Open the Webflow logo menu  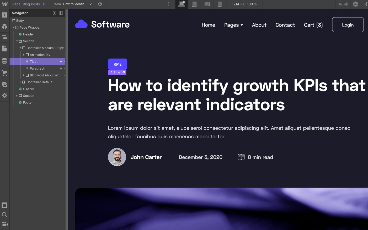pyautogui.click(x=5, y=4)
